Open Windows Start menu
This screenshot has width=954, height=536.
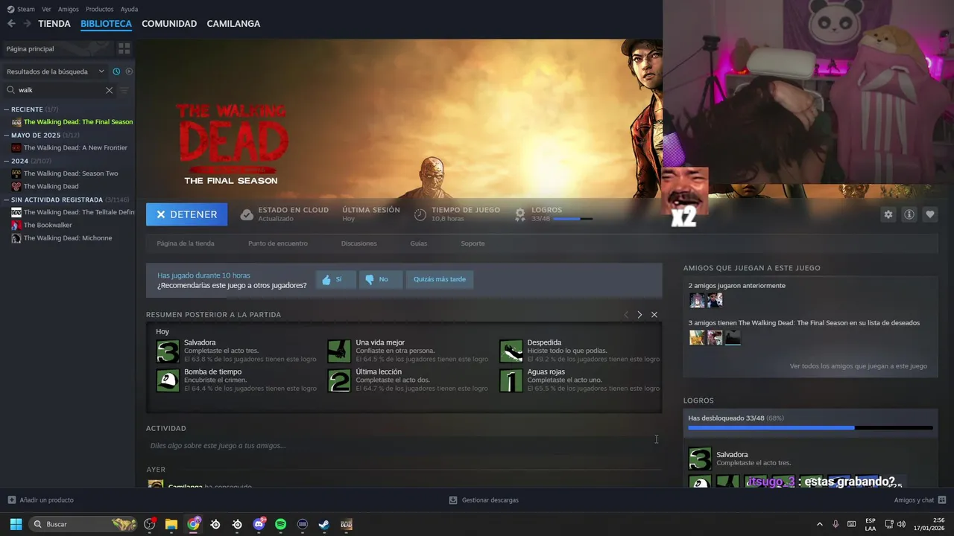click(x=16, y=524)
